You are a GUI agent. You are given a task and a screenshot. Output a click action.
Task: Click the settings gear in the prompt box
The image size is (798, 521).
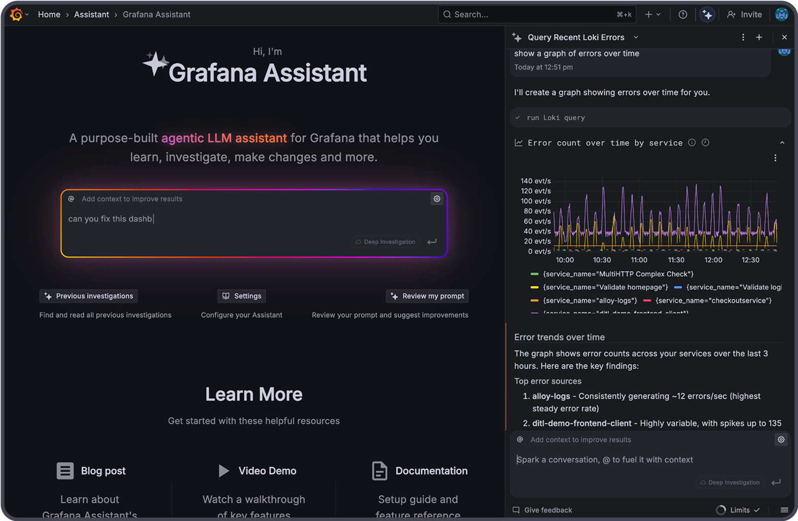437,199
